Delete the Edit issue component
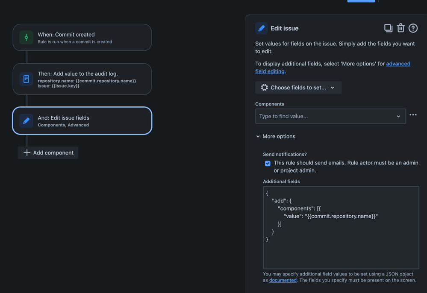 tap(400, 28)
